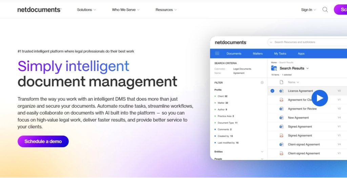Screen dimensions: 347x178
Task: Click the Word icon beside New Agreement
Action: coord(281,118)
